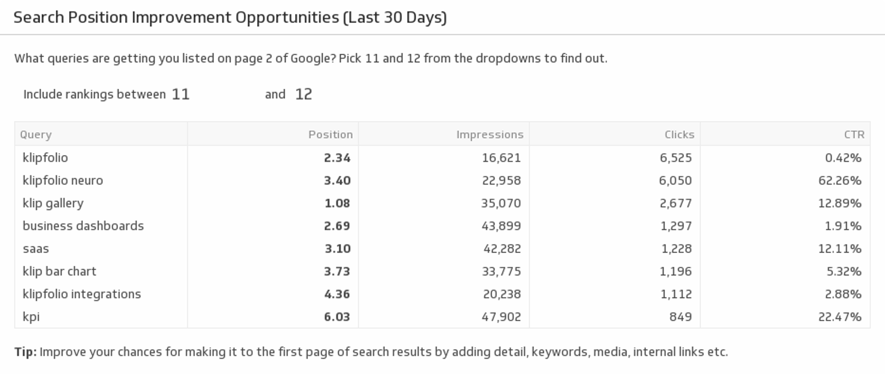Select the kpi query row
The image size is (885, 374).
pyautogui.click(x=31, y=317)
